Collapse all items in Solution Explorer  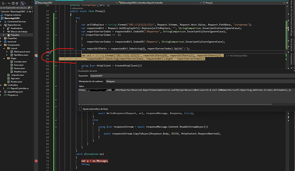coord(13,3)
